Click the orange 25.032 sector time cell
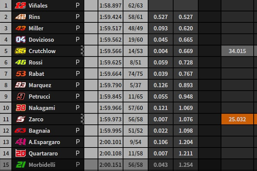The height and width of the screenshot is (171, 257). (x=237, y=119)
